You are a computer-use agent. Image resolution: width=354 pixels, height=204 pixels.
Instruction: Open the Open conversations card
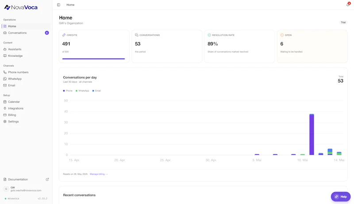(x=312, y=47)
